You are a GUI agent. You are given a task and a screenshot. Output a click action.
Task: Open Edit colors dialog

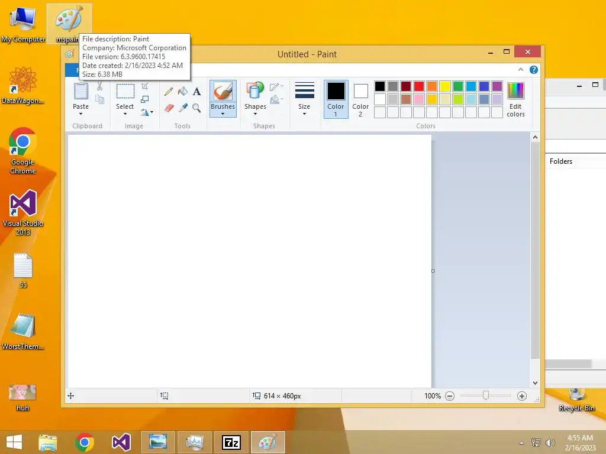coord(515,99)
